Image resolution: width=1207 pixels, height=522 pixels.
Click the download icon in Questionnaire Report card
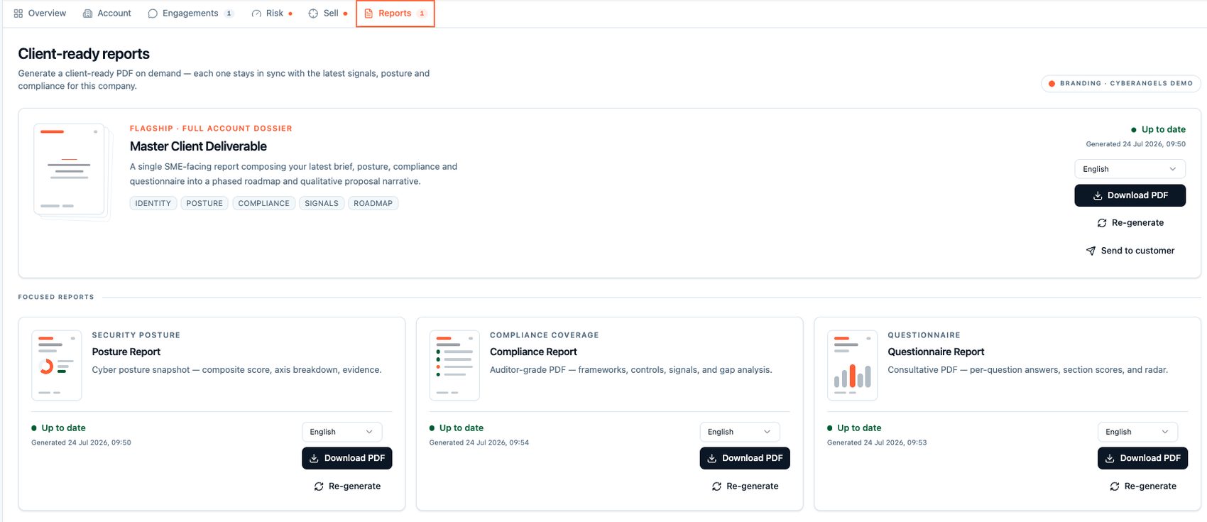tap(1110, 458)
